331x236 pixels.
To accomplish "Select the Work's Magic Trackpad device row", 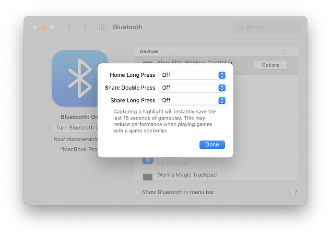I will click(216, 176).
